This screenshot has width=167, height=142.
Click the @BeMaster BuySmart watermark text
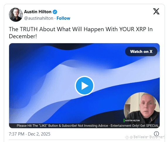[x=147, y=137]
